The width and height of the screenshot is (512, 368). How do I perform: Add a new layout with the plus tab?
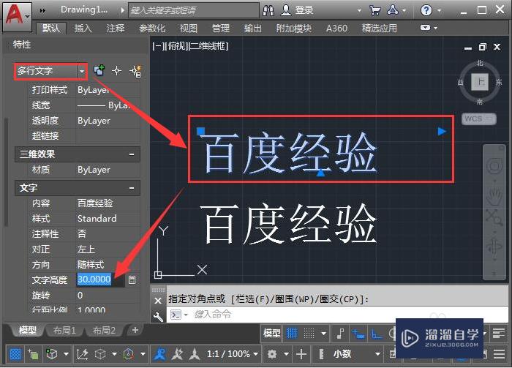tap(135, 330)
